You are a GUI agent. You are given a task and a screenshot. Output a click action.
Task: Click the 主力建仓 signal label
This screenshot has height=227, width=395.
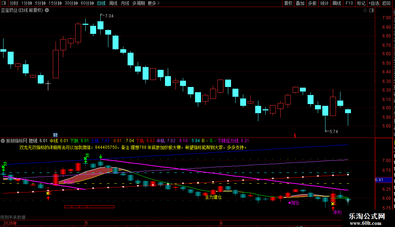pyautogui.click(x=213, y=197)
